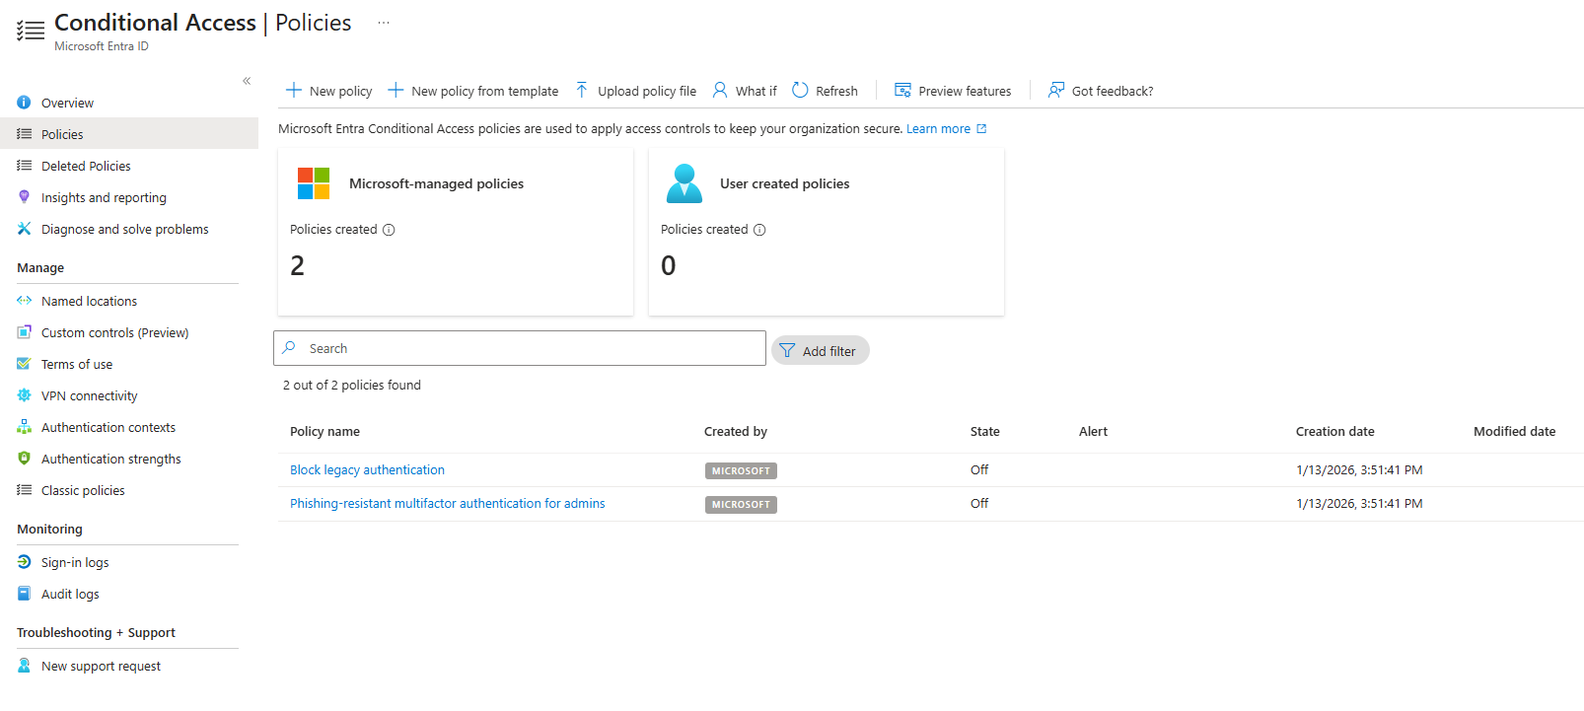
Task: Select Policies in the sidebar
Action: (x=129, y=134)
